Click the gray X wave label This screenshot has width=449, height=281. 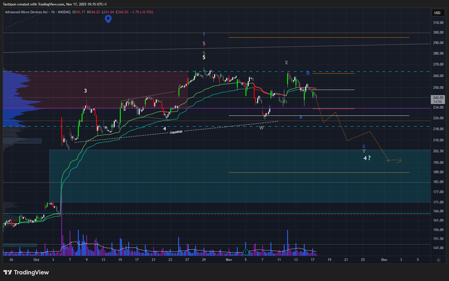pos(286,63)
